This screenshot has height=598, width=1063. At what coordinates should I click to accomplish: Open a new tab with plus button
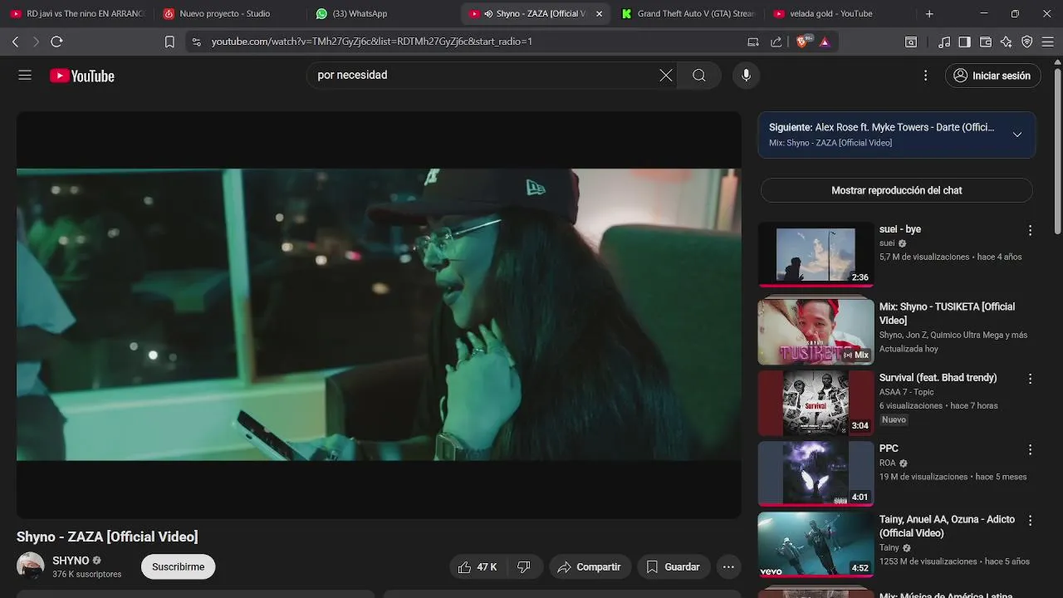click(929, 14)
